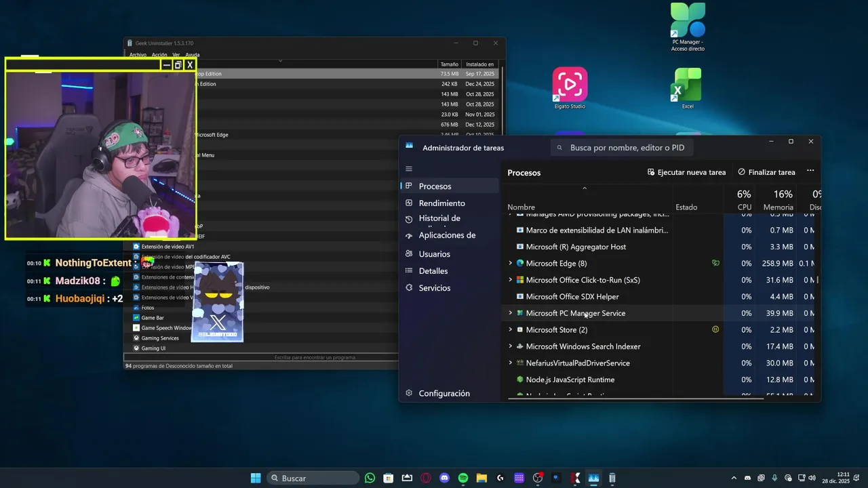Click the taskbar Buscar search box
The height and width of the screenshot is (488, 868).
313,478
